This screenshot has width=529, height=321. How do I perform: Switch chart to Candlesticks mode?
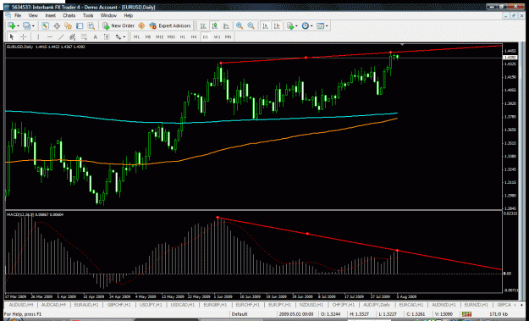215,25
